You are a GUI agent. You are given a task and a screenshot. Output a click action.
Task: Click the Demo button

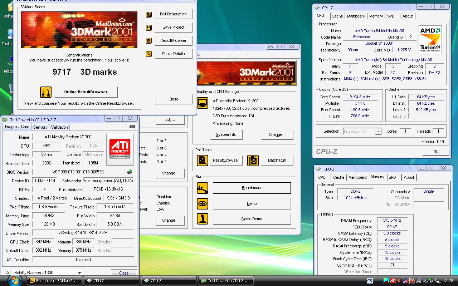(252, 203)
